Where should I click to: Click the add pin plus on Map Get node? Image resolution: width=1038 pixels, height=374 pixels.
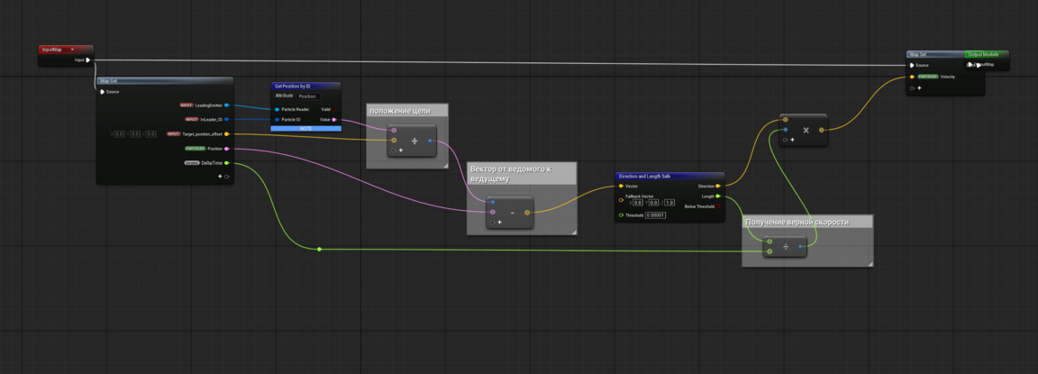(220, 177)
